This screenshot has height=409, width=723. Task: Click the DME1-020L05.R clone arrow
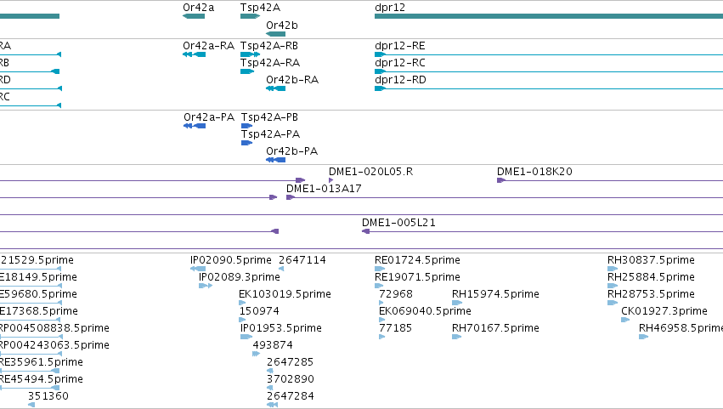point(330,180)
